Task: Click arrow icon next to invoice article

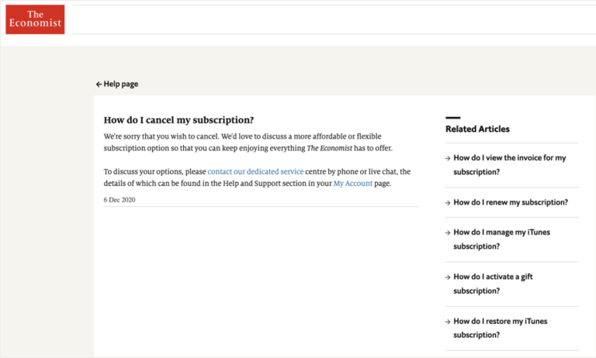Action: pyautogui.click(x=448, y=158)
